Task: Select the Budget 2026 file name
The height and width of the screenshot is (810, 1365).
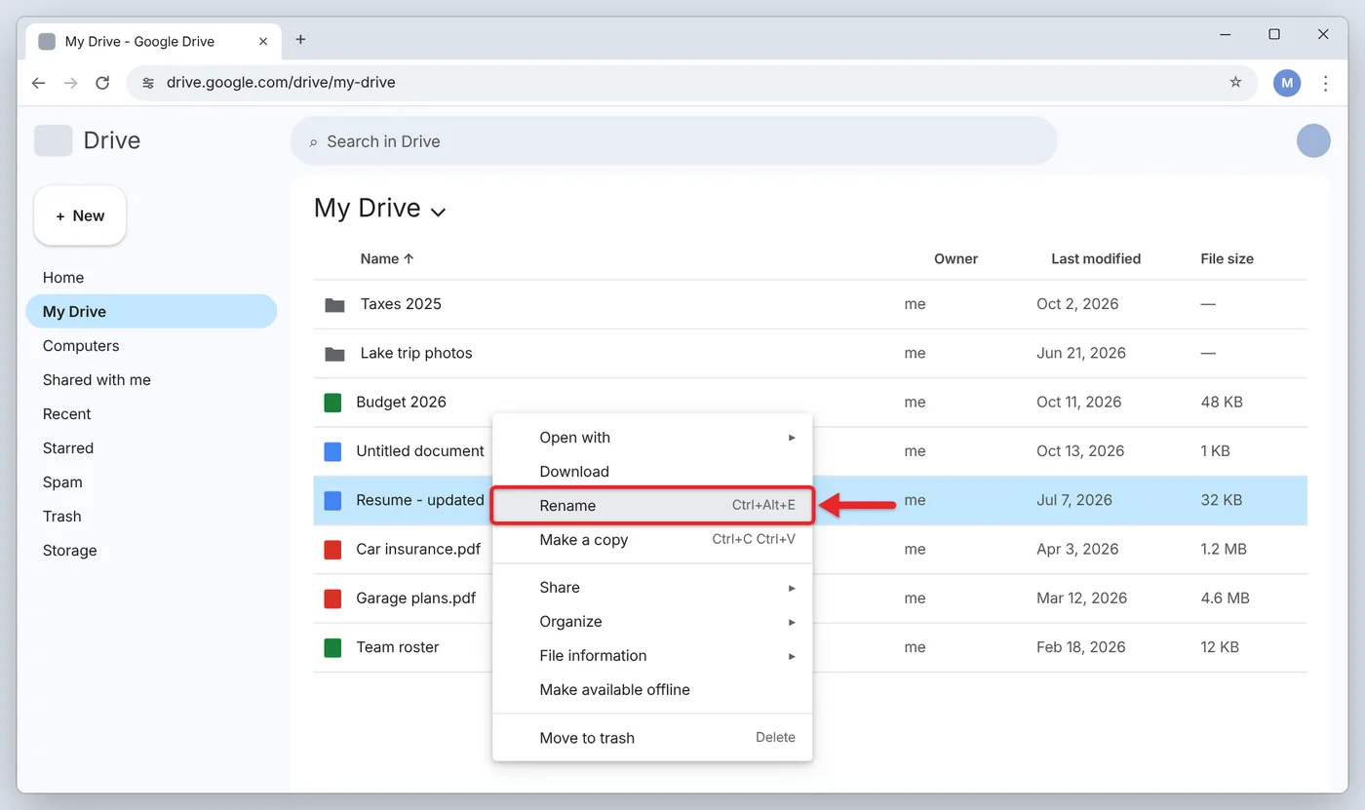Action: click(x=401, y=402)
